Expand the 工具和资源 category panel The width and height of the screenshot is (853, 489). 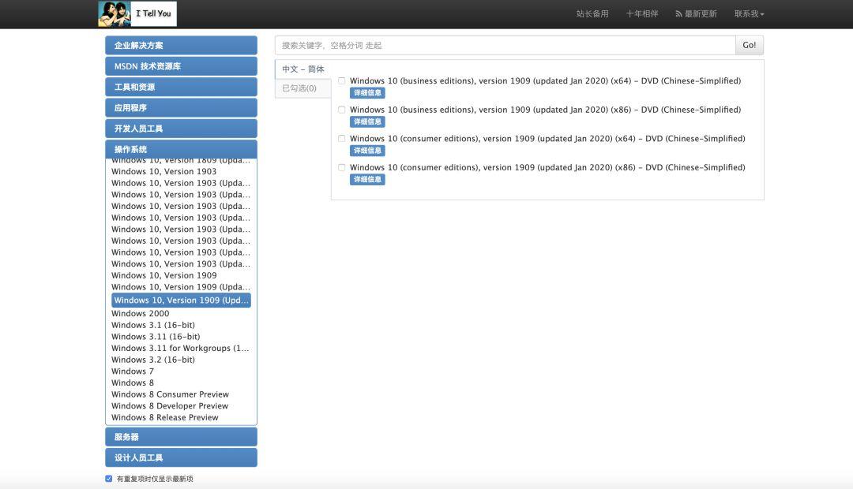[181, 87]
